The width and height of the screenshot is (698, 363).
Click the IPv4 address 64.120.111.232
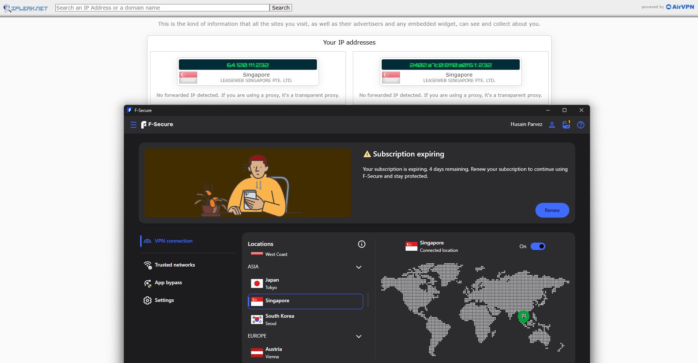coord(248,65)
